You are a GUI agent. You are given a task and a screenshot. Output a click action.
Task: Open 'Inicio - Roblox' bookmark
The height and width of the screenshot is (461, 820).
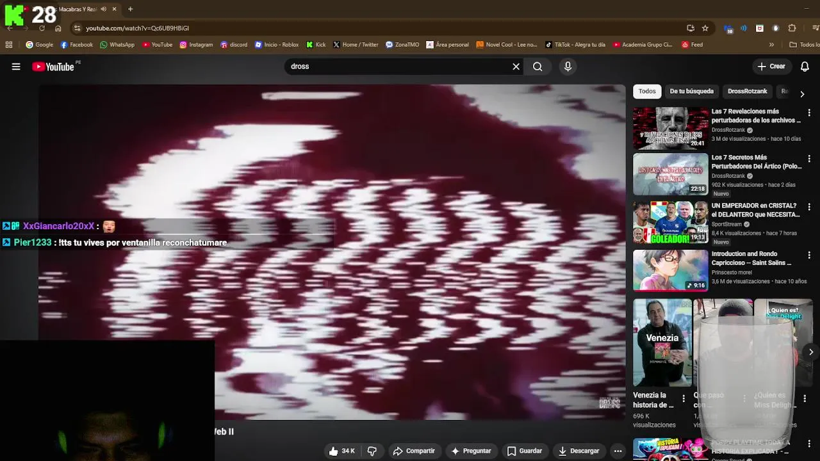[x=277, y=45]
